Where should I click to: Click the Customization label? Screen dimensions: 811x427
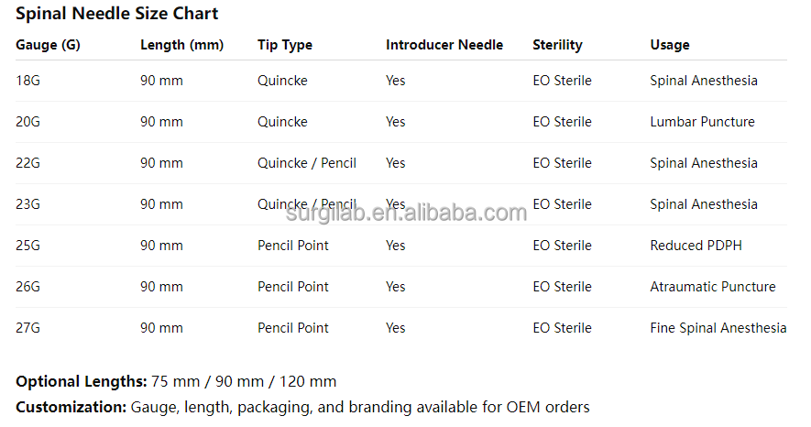tap(71, 407)
